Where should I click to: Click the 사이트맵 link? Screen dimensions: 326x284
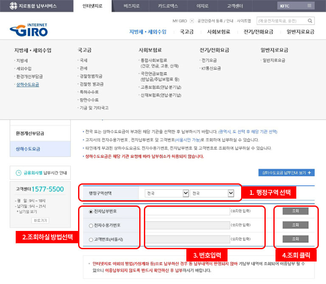point(244,21)
